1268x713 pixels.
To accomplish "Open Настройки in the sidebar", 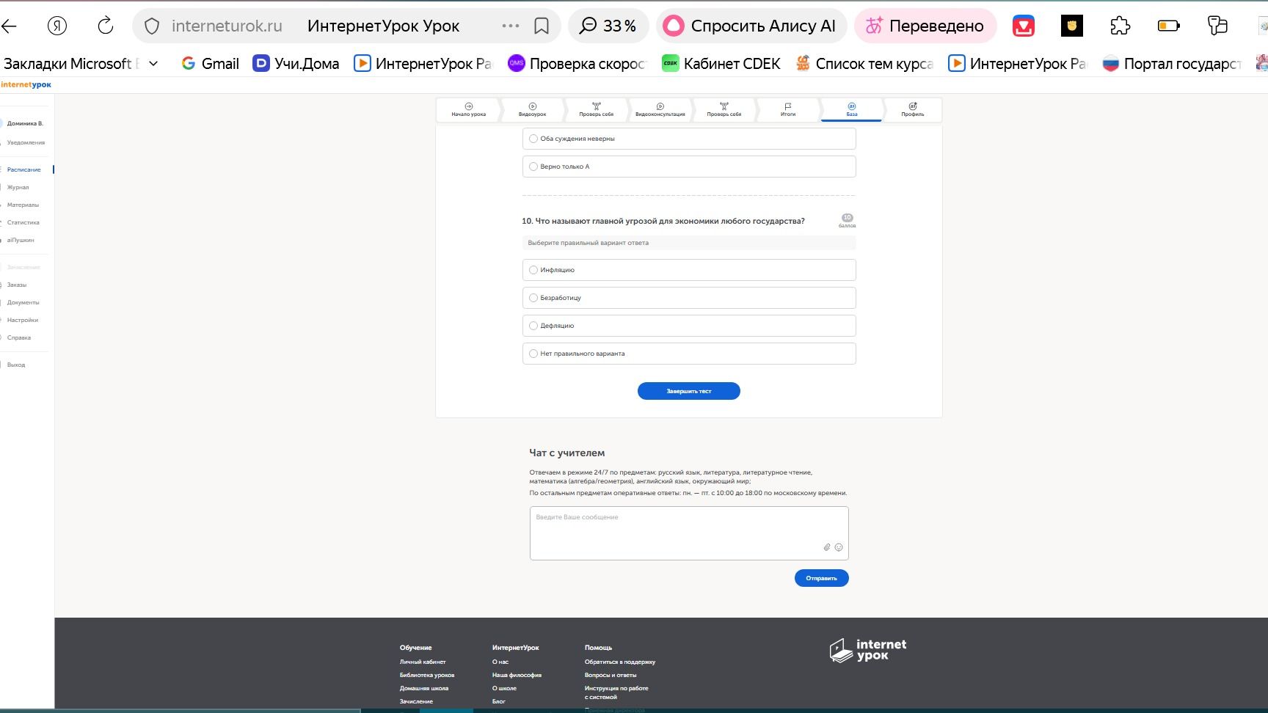I will [x=22, y=320].
